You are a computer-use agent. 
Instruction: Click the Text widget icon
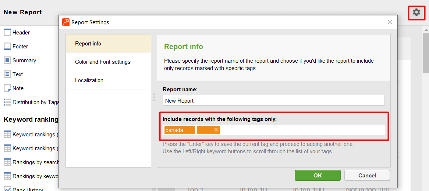(7, 74)
